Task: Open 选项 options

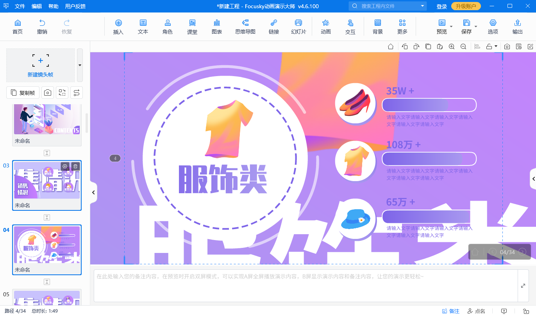Action: pos(493,27)
